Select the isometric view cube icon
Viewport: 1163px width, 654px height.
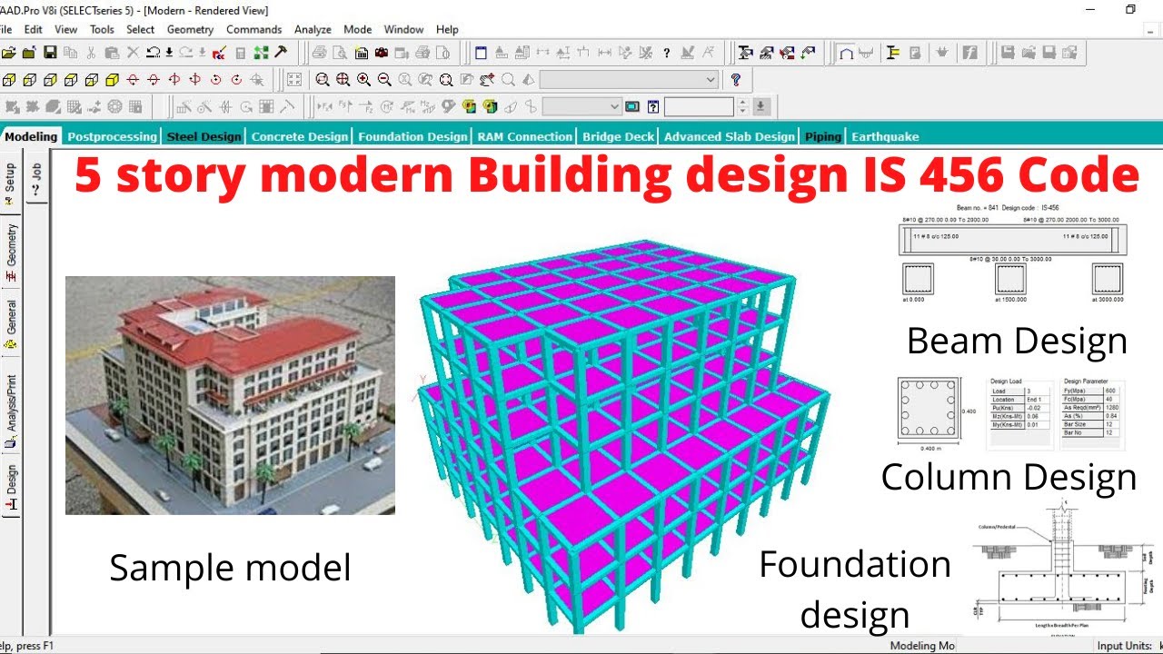point(111,80)
